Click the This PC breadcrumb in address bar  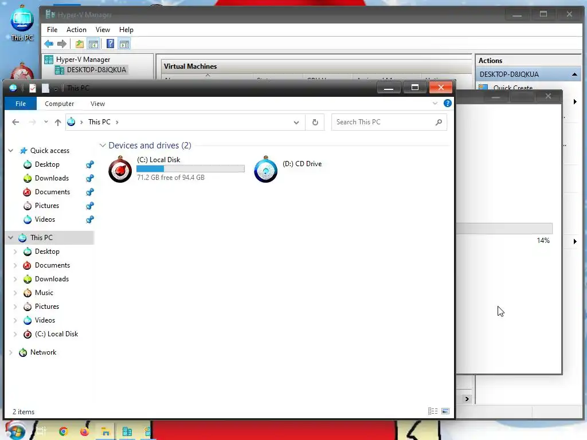pyautogui.click(x=99, y=122)
